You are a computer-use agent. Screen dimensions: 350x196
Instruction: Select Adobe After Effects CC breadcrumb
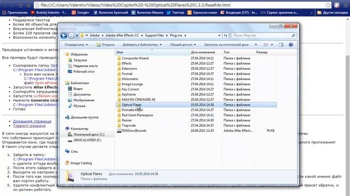coord(122,35)
